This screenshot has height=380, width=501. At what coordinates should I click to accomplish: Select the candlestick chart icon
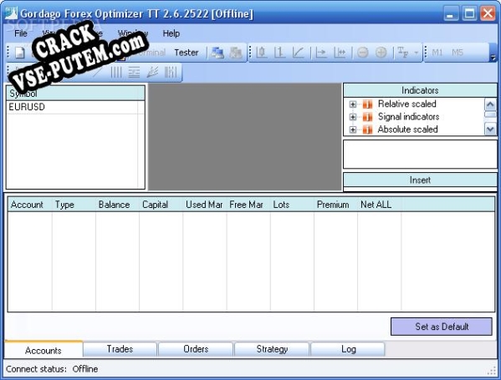(261, 53)
